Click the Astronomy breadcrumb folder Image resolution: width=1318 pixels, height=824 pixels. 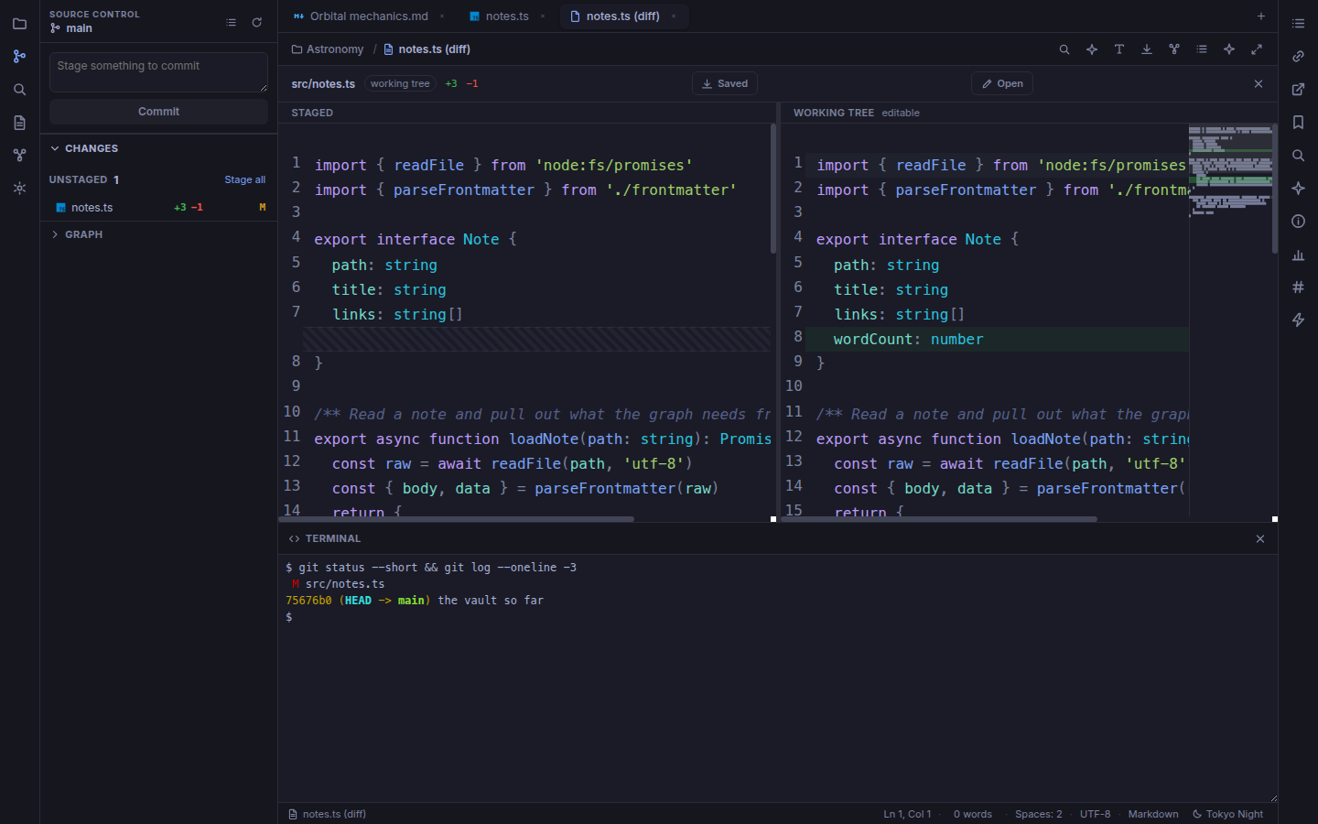[328, 49]
